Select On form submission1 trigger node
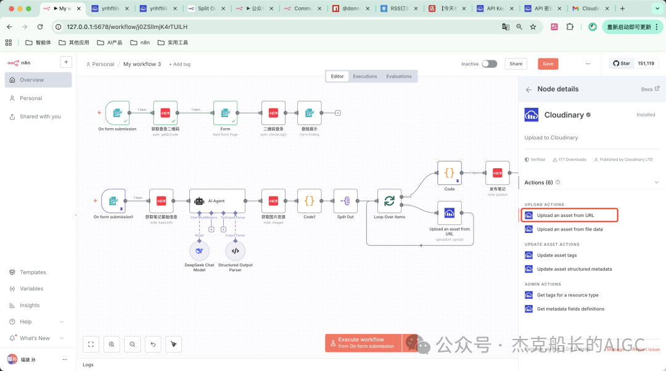The image size is (666, 371). [113, 201]
